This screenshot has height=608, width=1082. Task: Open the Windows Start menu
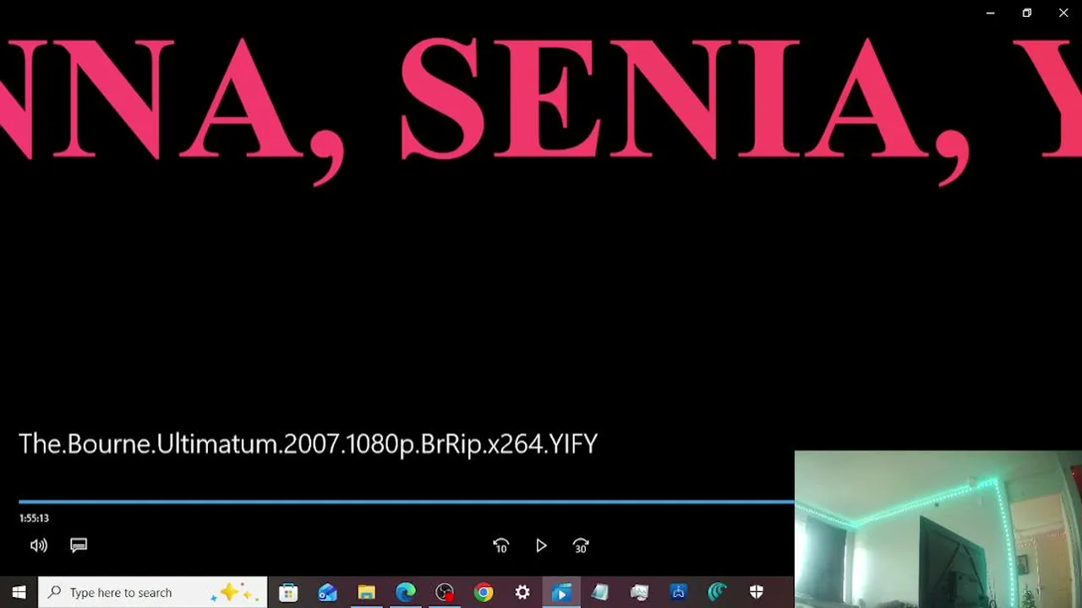coord(19,593)
